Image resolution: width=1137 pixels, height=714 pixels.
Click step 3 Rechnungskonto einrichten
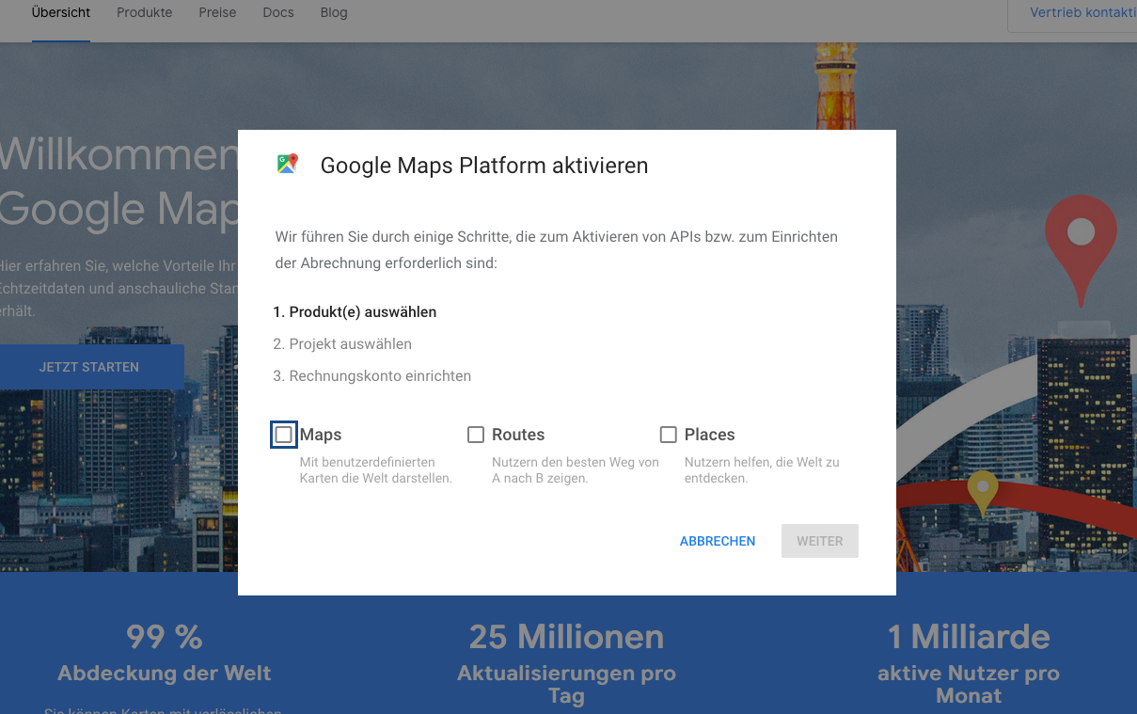click(371, 375)
